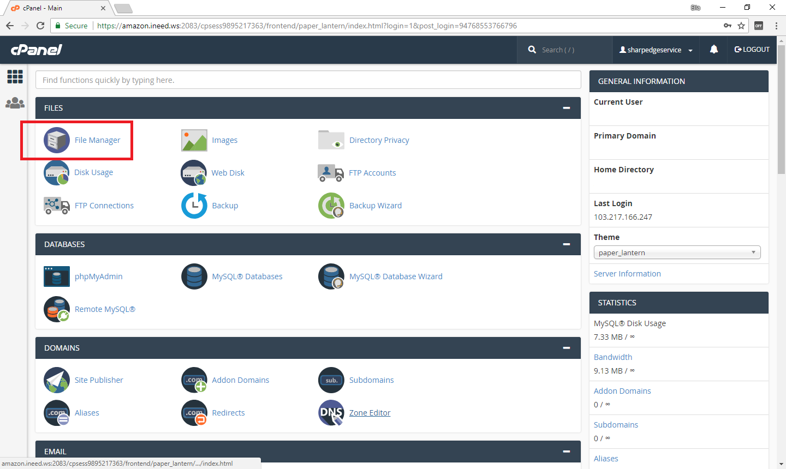The width and height of the screenshot is (786, 469).
Task: Click the Zone Editor DNS icon
Action: pos(331,413)
